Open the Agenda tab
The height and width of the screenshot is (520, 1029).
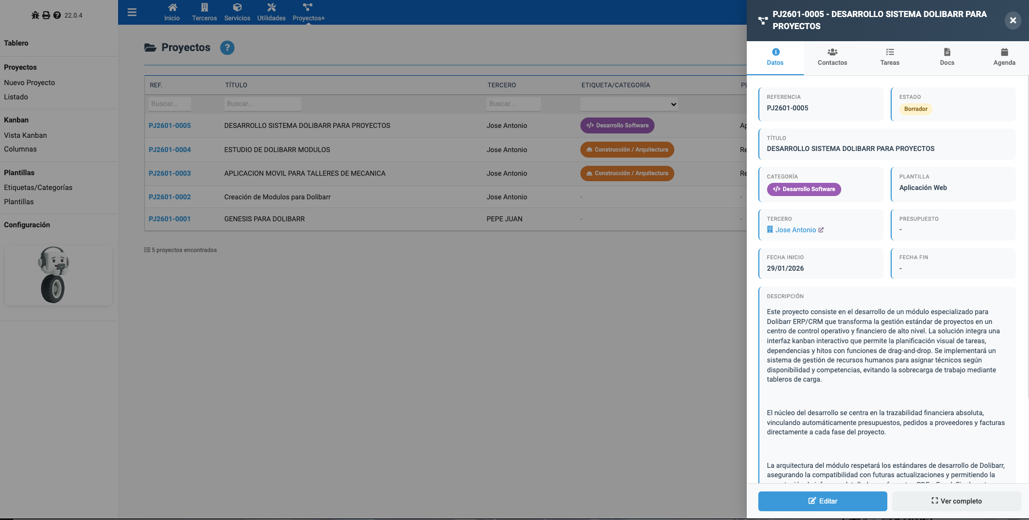pos(1004,57)
